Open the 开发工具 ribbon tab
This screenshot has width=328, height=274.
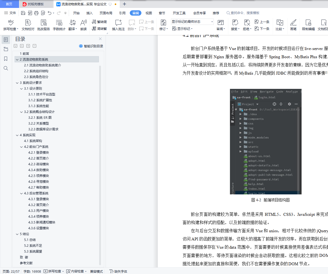pos(179,13)
